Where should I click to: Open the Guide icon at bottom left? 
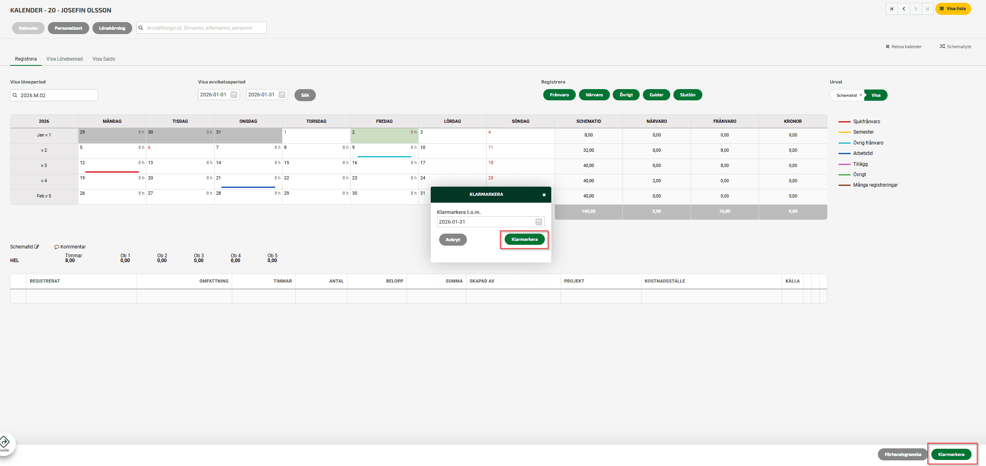coord(5,443)
